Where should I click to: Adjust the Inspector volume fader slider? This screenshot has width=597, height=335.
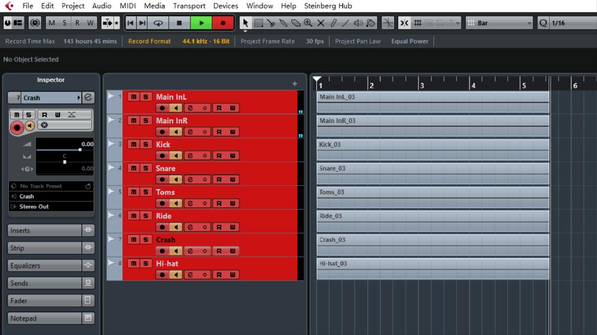80,150
